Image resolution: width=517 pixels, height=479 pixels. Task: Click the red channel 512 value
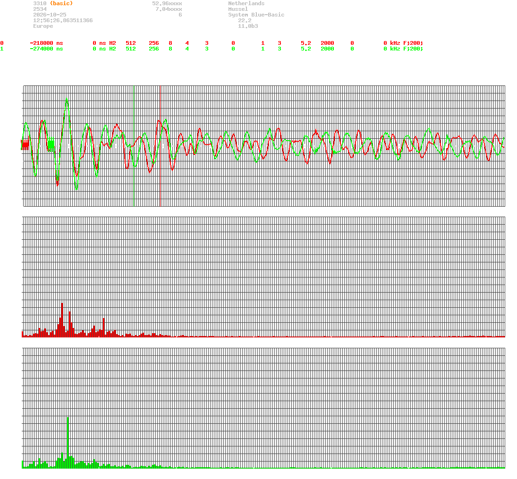click(131, 43)
